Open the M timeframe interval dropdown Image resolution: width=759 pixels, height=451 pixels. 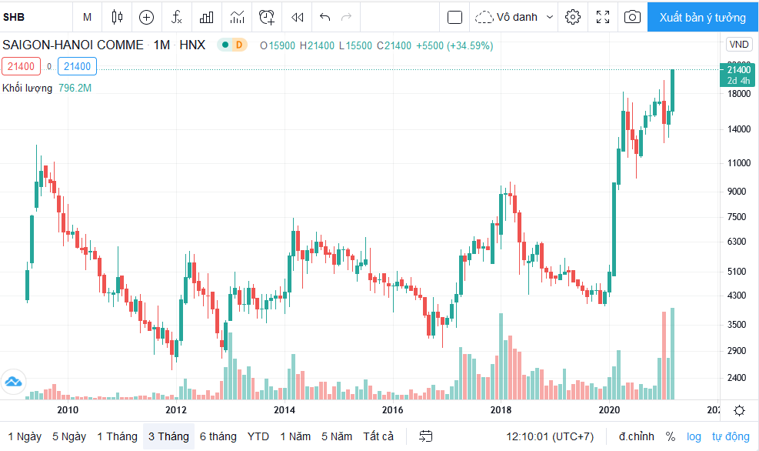(x=87, y=18)
